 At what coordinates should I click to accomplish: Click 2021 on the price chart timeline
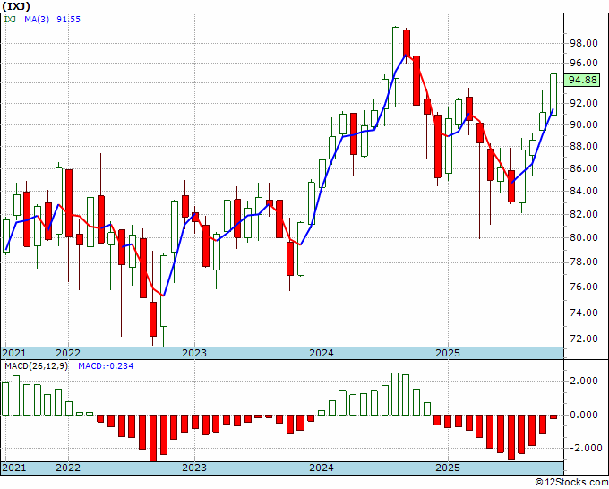click(14, 353)
